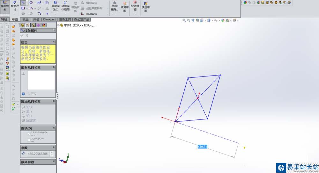
Task: Select the Circle sketch tool
Action: pos(31,3)
